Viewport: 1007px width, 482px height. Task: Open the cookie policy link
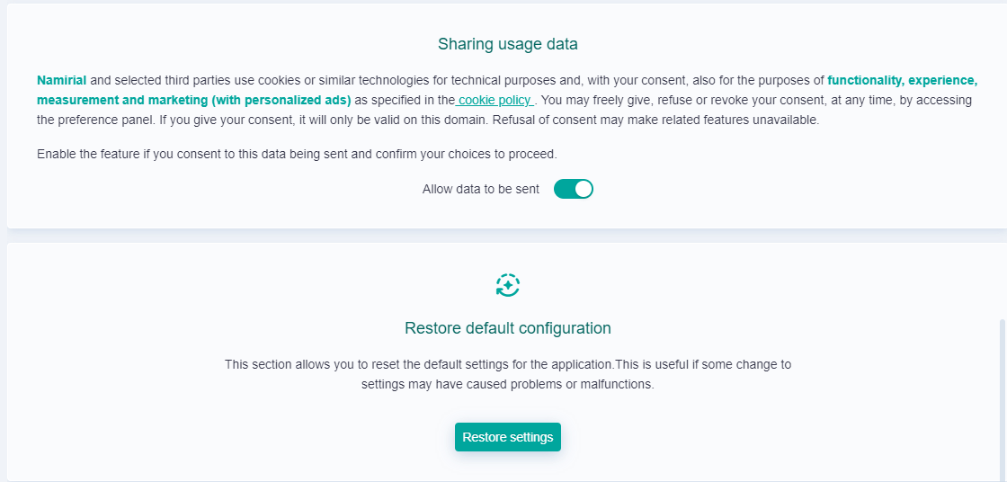[x=495, y=100]
